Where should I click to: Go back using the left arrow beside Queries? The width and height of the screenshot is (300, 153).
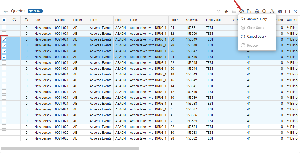point(6,11)
